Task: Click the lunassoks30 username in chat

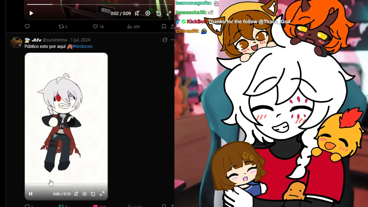Action: [x=191, y=12]
